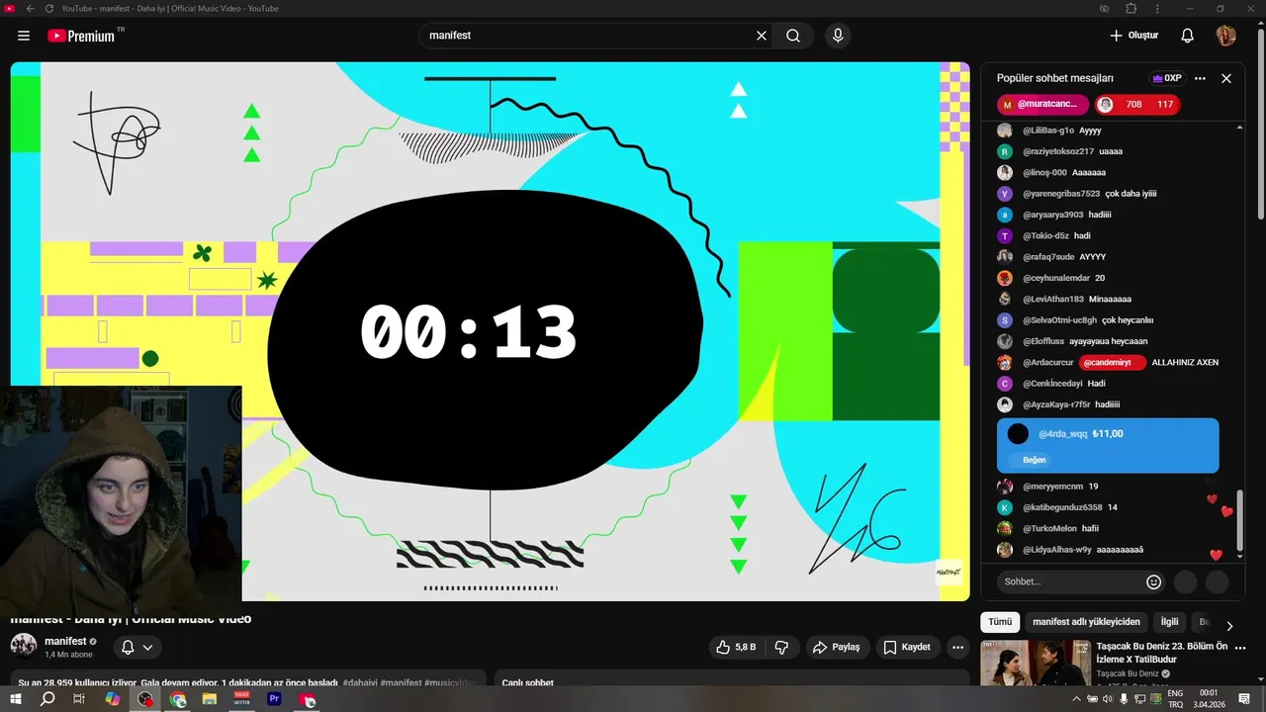Start voice search with the microphone
Image resolution: width=1266 pixels, height=712 pixels.
pyautogui.click(x=838, y=36)
